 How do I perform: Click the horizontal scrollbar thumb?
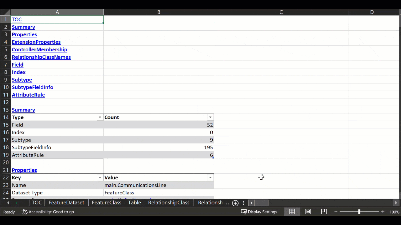point(262,203)
